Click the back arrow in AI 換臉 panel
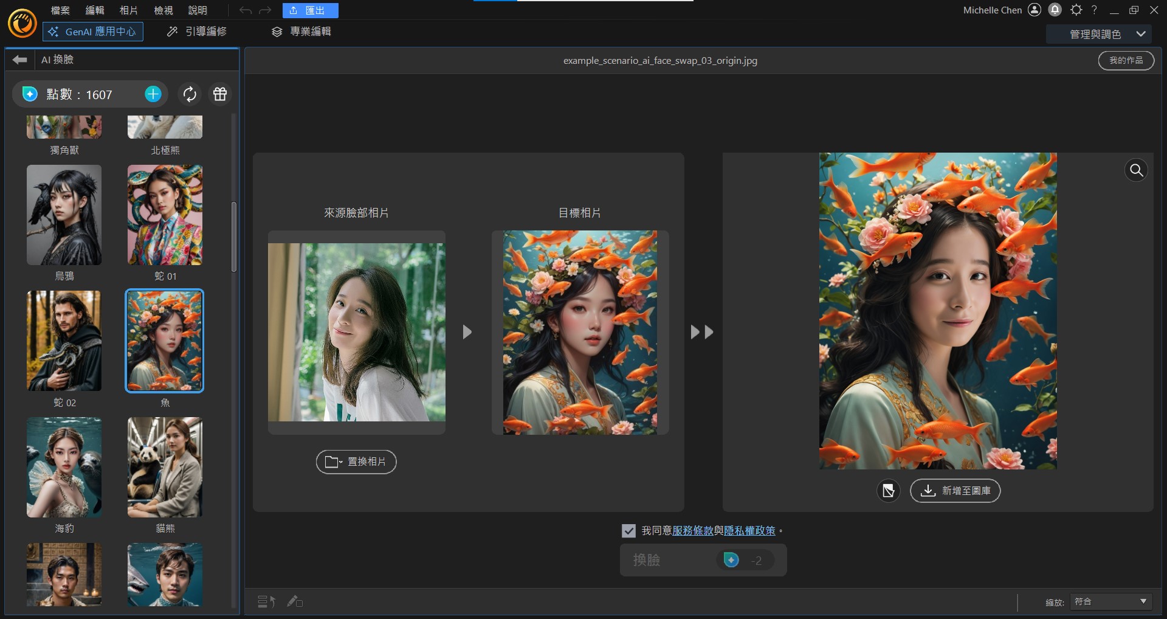1167x619 pixels. point(20,60)
